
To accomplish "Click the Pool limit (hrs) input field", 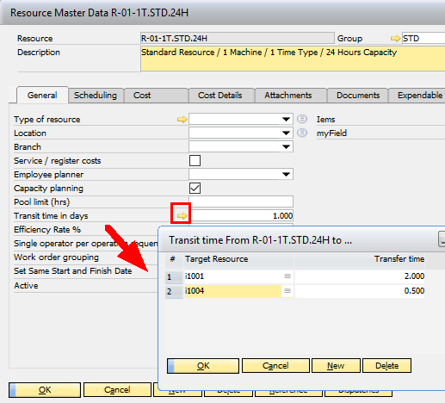I will [x=241, y=201].
